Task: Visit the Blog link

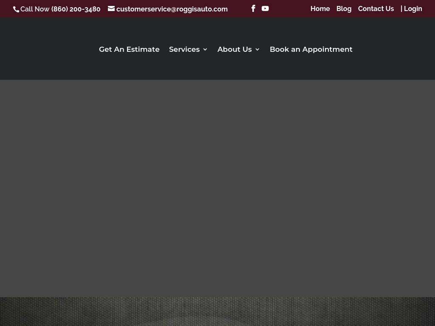Action: 344,9
